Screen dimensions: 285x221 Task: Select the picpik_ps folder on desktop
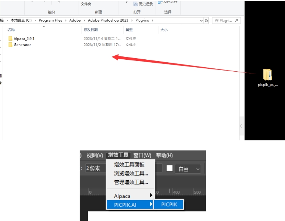pos(267,78)
